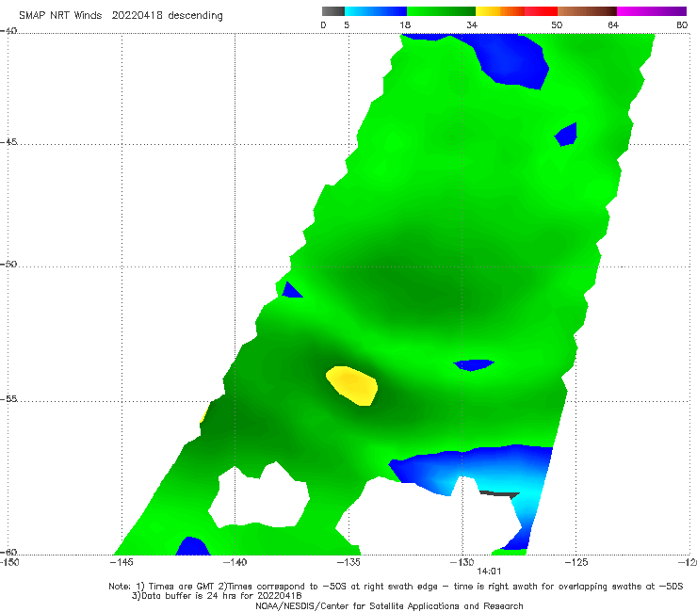This screenshot has height=612, width=697.
Task: Click the longitude label '-130'
Action: click(462, 562)
